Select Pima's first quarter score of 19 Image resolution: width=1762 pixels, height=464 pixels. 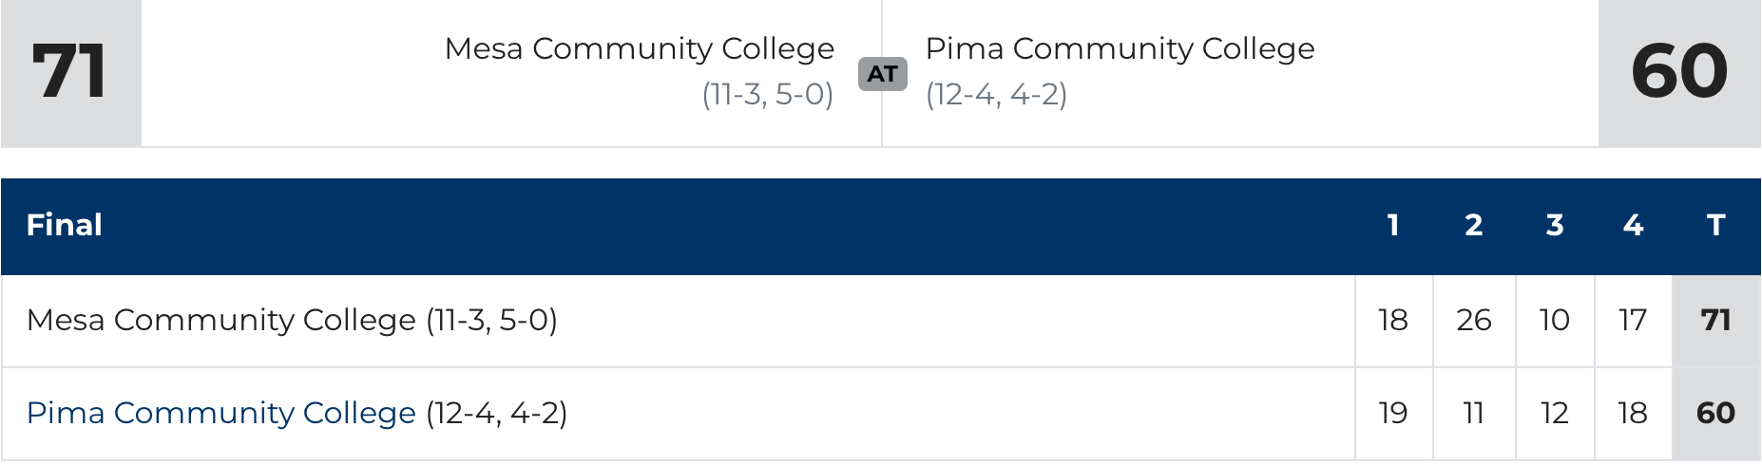click(x=1393, y=413)
